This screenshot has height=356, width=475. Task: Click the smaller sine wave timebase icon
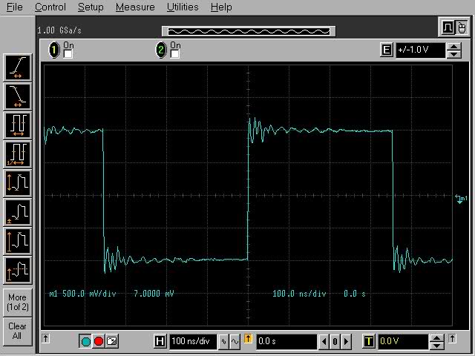pyautogui.click(x=223, y=341)
